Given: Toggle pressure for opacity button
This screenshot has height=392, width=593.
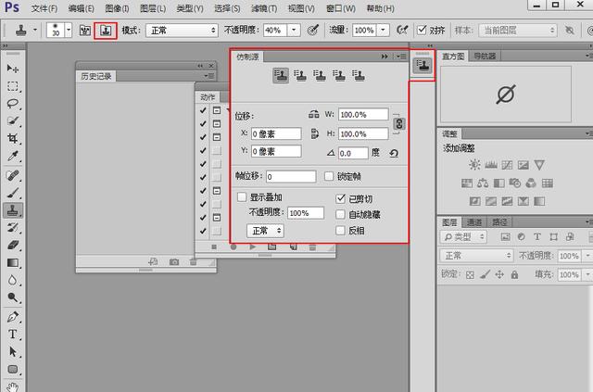Looking at the screenshot, I should tap(313, 31).
